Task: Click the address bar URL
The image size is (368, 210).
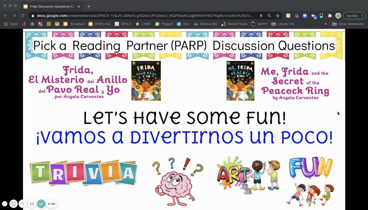Action: (x=145, y=16)
